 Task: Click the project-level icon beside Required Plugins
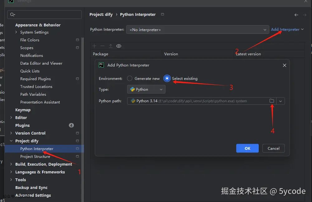click(77, 79)
